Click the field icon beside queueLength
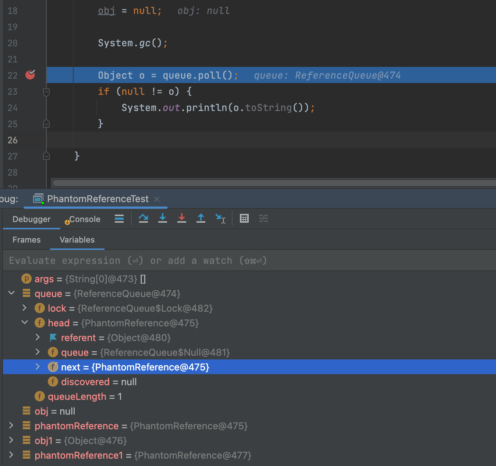Viewport: 496px width, 466px height. pyautogui.click(x=40, y=397)
